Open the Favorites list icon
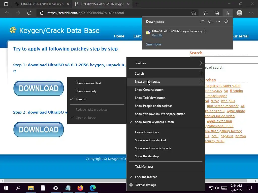This screenshot has height=193, width=258. tap(206, 13)
